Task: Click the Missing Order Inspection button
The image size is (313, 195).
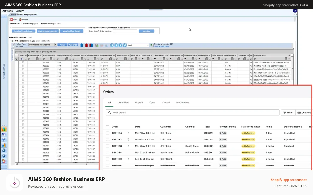Action: [x=48, y=31]
